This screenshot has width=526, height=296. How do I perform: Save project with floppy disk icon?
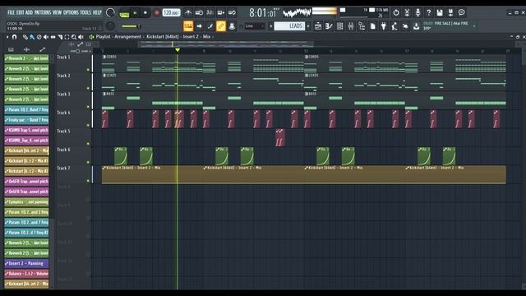pyautogui.click(x=440, y=13)
